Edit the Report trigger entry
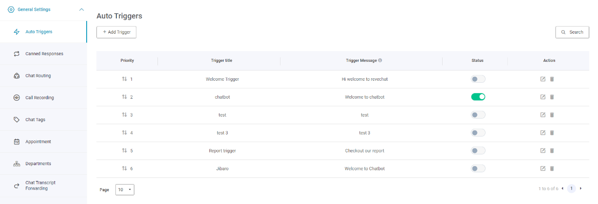 [x=543, y=150]
